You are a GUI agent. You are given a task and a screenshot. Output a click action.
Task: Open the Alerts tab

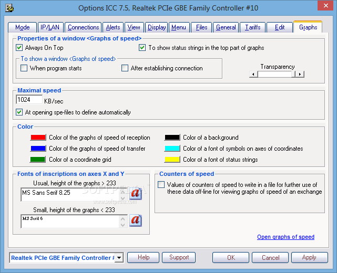[113, 27]
